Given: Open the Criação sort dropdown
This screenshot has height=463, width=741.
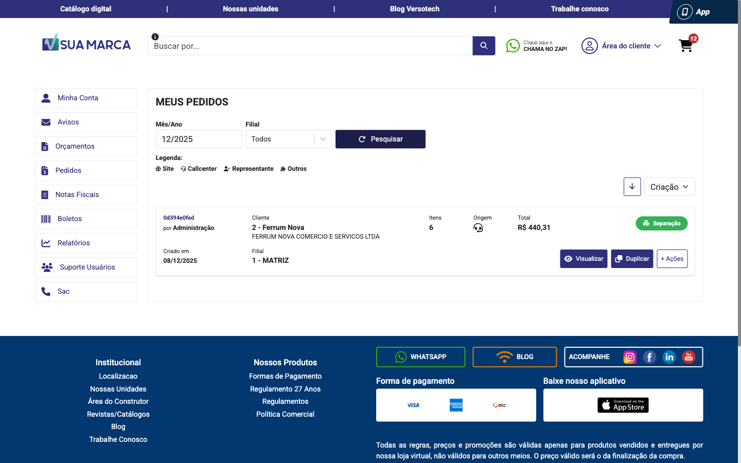Looking at the screenshot, I should click(669, 187).
